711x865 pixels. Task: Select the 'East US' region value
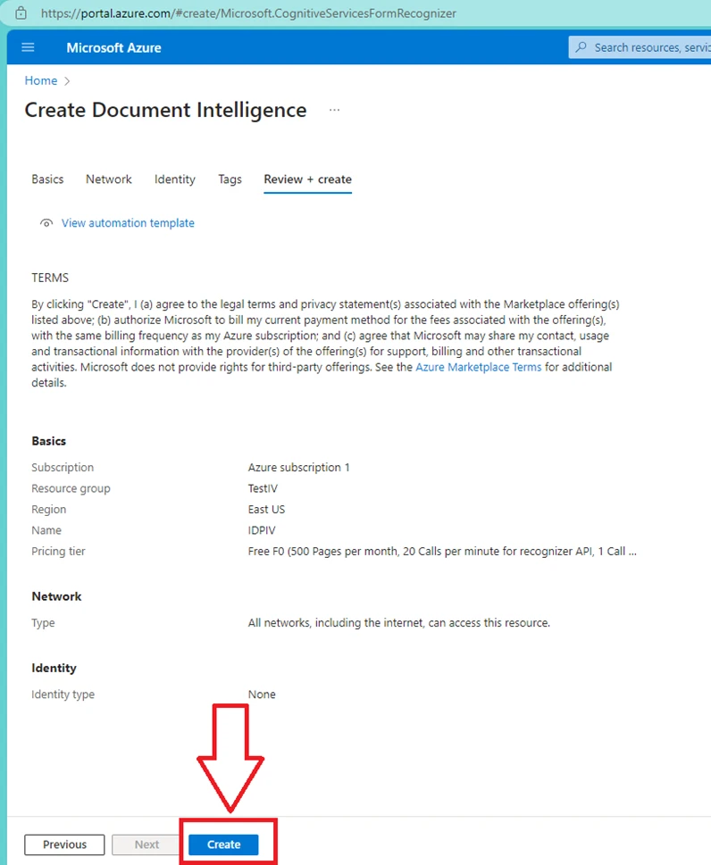(266, 509)
